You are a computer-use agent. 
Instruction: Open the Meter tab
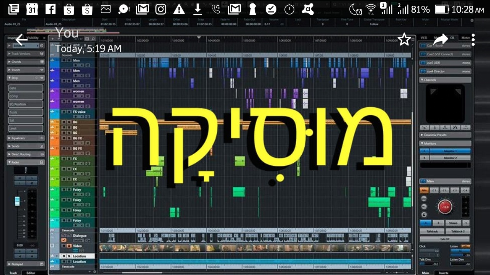point(465,38)
